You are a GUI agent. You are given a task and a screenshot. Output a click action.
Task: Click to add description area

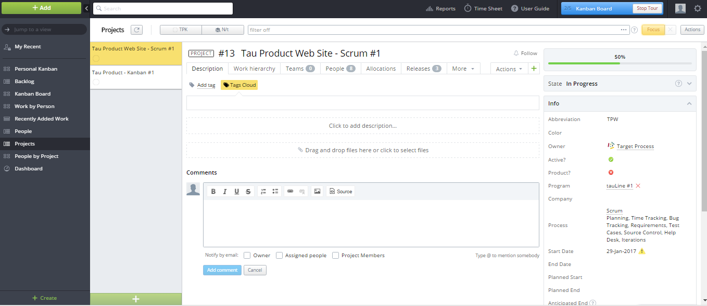point(363,126)
